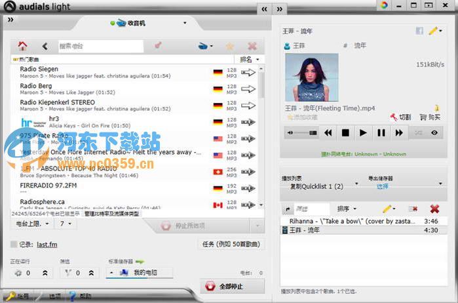Screen dimensions: 458x303
Task: Click the station list scrollbar thumb
Action: click(x=261, y=85)
